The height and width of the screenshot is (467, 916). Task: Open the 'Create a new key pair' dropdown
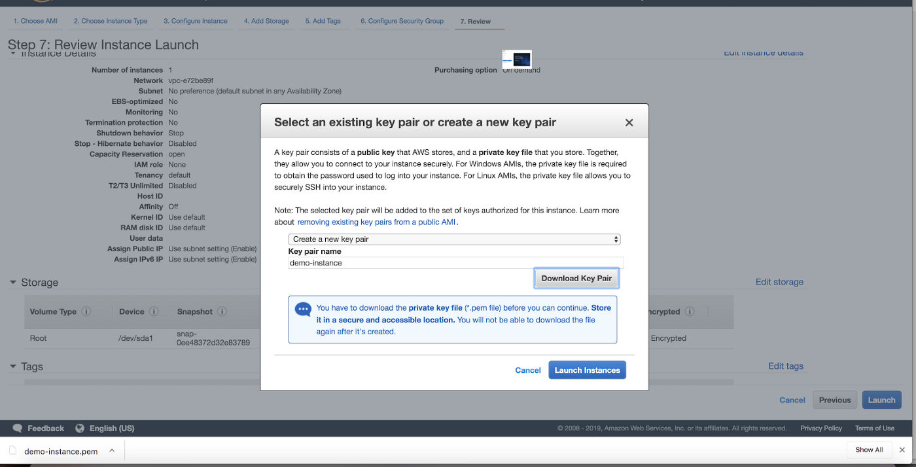(x=454, y=239)
